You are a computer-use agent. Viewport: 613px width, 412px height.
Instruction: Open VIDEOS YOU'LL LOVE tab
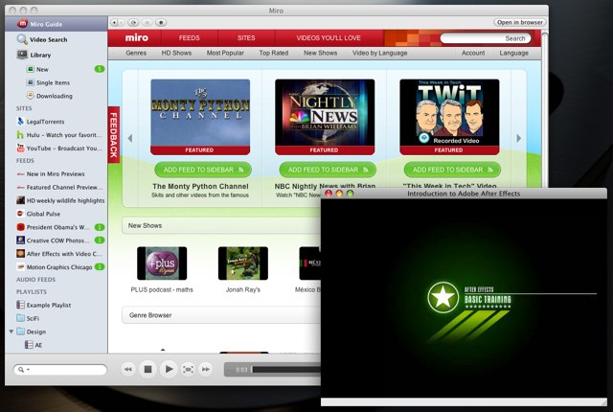[x=329, y=38]
